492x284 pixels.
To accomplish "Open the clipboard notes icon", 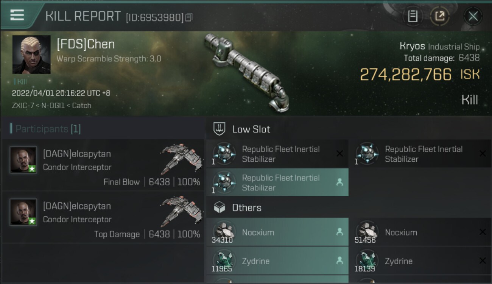I will pyautogui.click(x=413, y=16).
